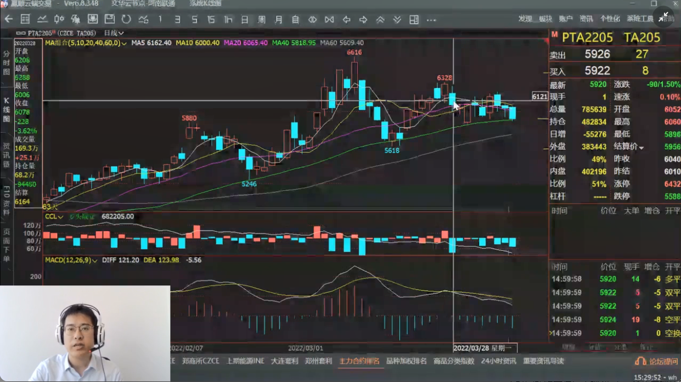Open the split window layout icon
This screenshot has width=681, height=382.
(414, 20)
